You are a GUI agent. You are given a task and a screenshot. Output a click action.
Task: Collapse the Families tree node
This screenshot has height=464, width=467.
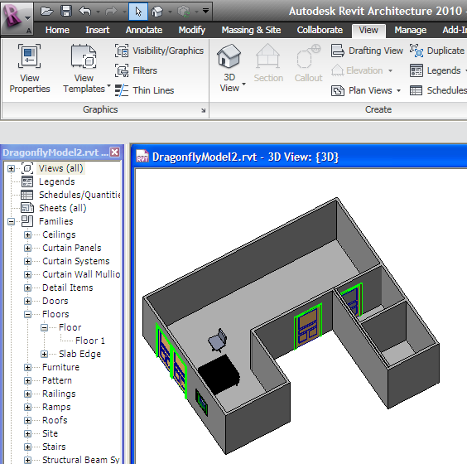pos(11,221)
